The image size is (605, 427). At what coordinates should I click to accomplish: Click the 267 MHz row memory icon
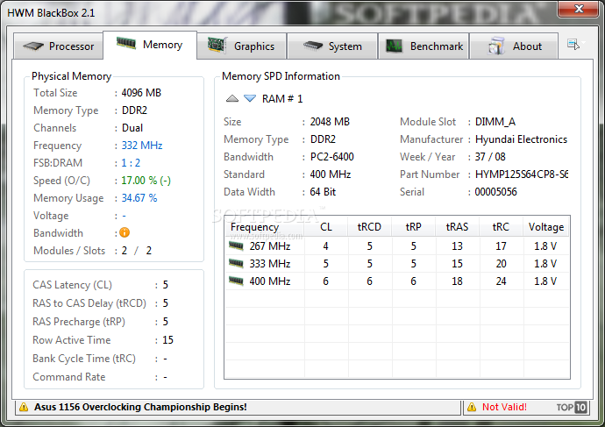[x=236, y=246]
